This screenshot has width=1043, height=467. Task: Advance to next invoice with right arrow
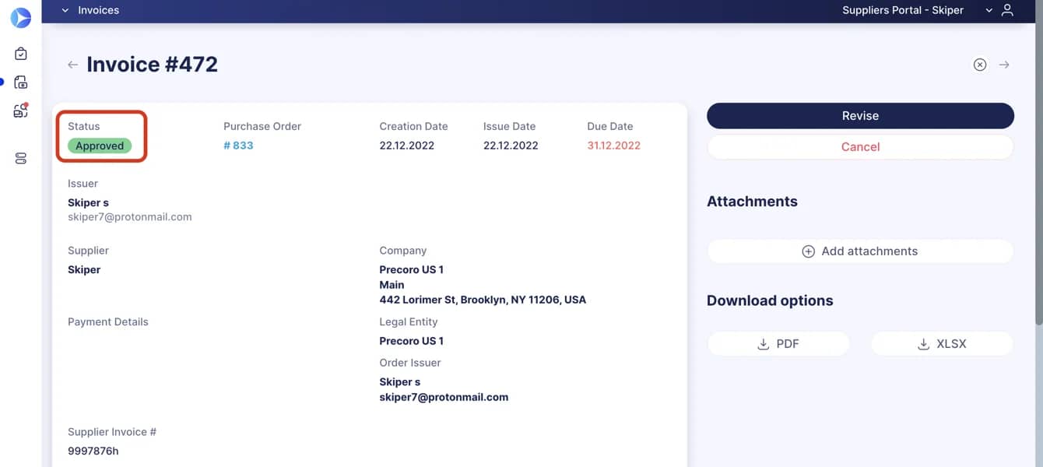point(1004,65)
